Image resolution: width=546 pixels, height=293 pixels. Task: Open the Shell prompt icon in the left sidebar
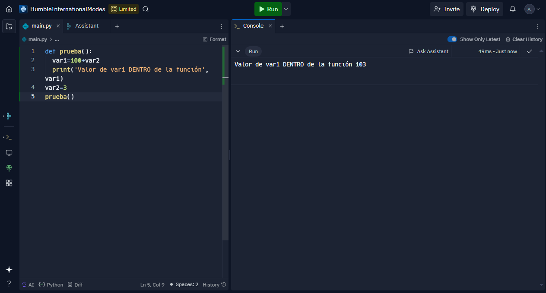(9, 137)
